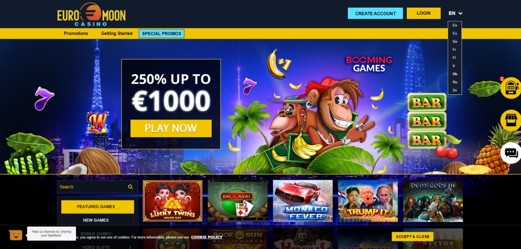Screen dimensions: 521x249
Task: Open the live chat bubble icon
Action: [x=511, y=153]
